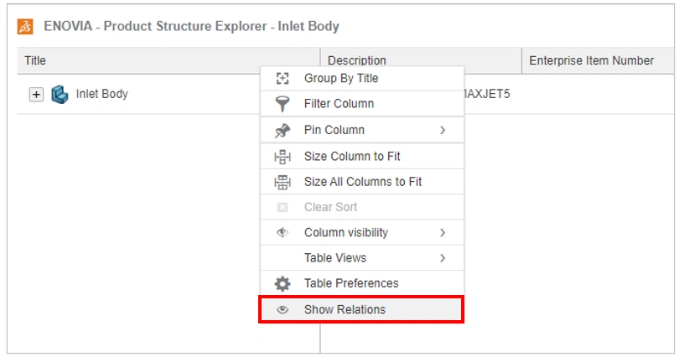Choose Table Preferences from the context menu

[x=351, y=283]
